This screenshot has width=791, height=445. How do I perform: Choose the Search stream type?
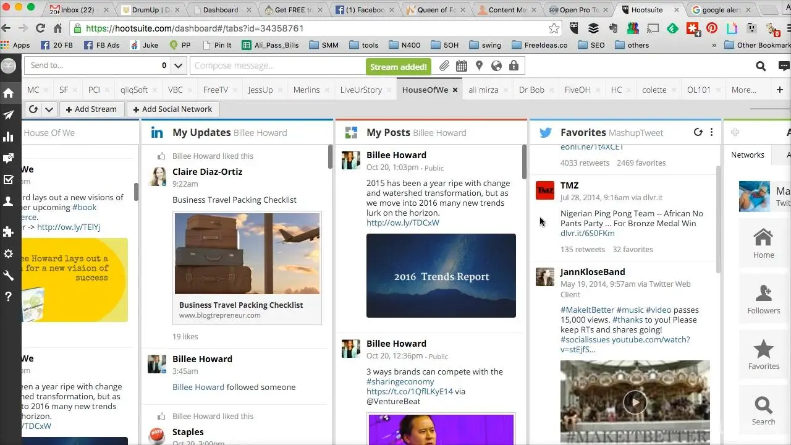click(x=763, y=410)
